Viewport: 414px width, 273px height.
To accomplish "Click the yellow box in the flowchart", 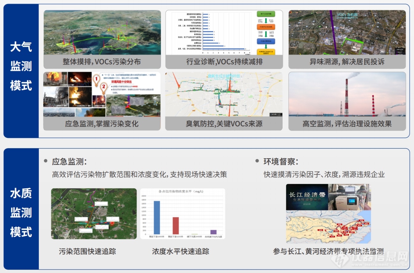I will point(266,52).
